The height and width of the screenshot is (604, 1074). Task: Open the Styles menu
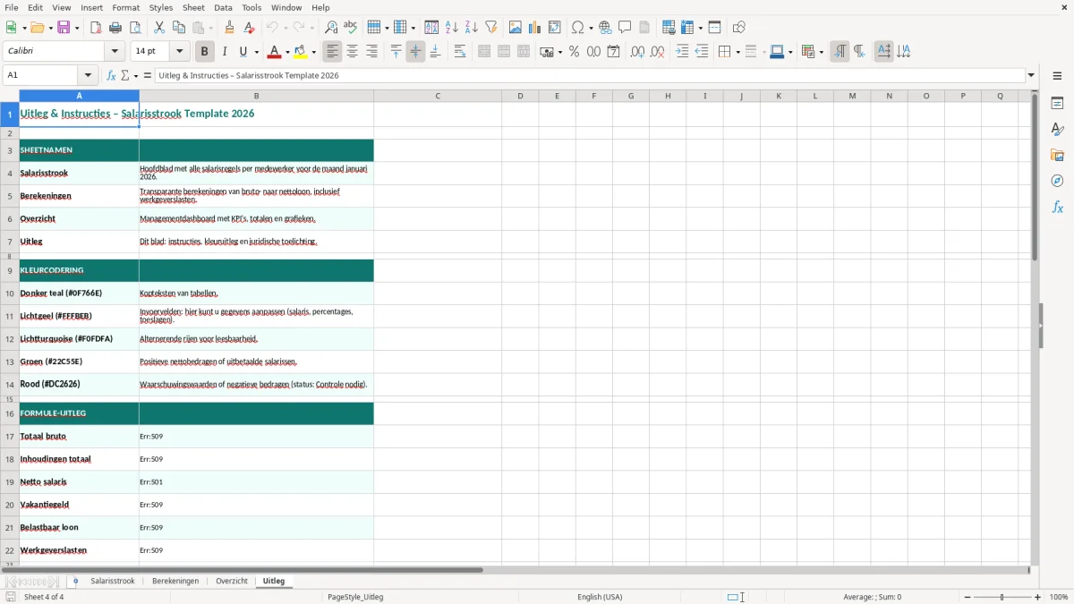coord(161,7)
